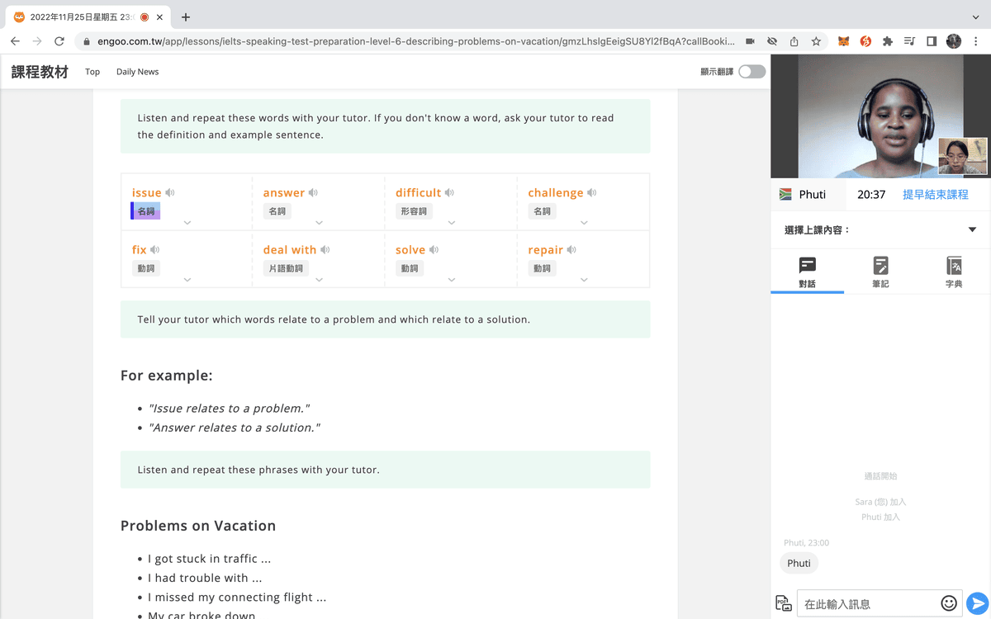Open the emoji picker in chat
The width and height of the screenshot is (991, 619).
[x=949, y=603]
